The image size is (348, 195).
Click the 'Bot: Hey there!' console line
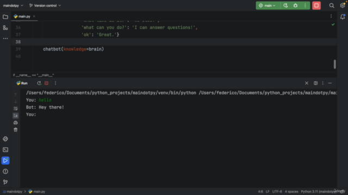45,107
